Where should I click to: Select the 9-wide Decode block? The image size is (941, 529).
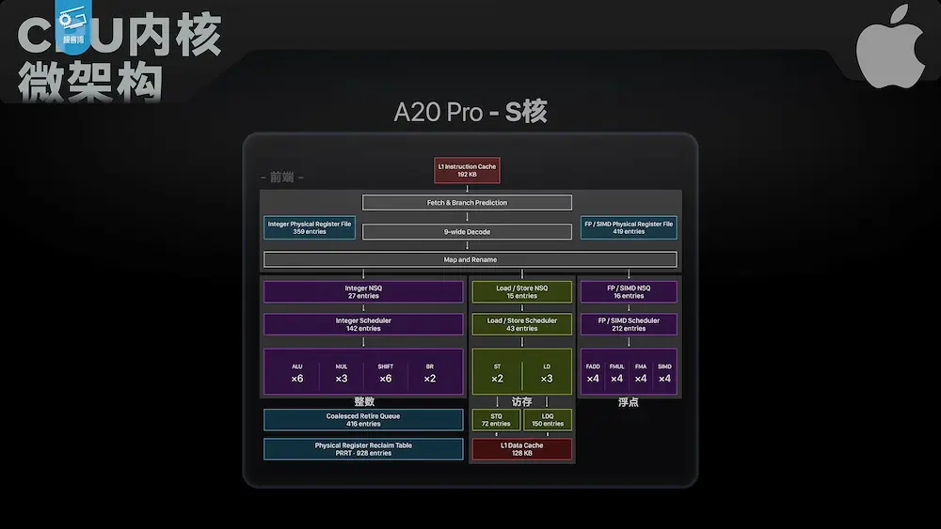pos(467,232)
